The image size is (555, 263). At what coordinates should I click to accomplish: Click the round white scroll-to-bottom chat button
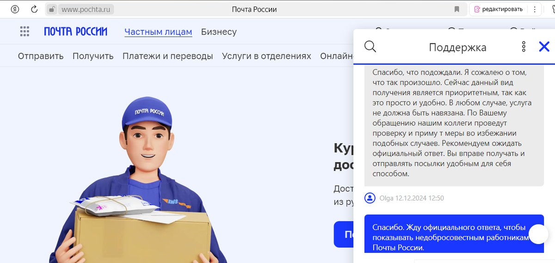point(538,234)
